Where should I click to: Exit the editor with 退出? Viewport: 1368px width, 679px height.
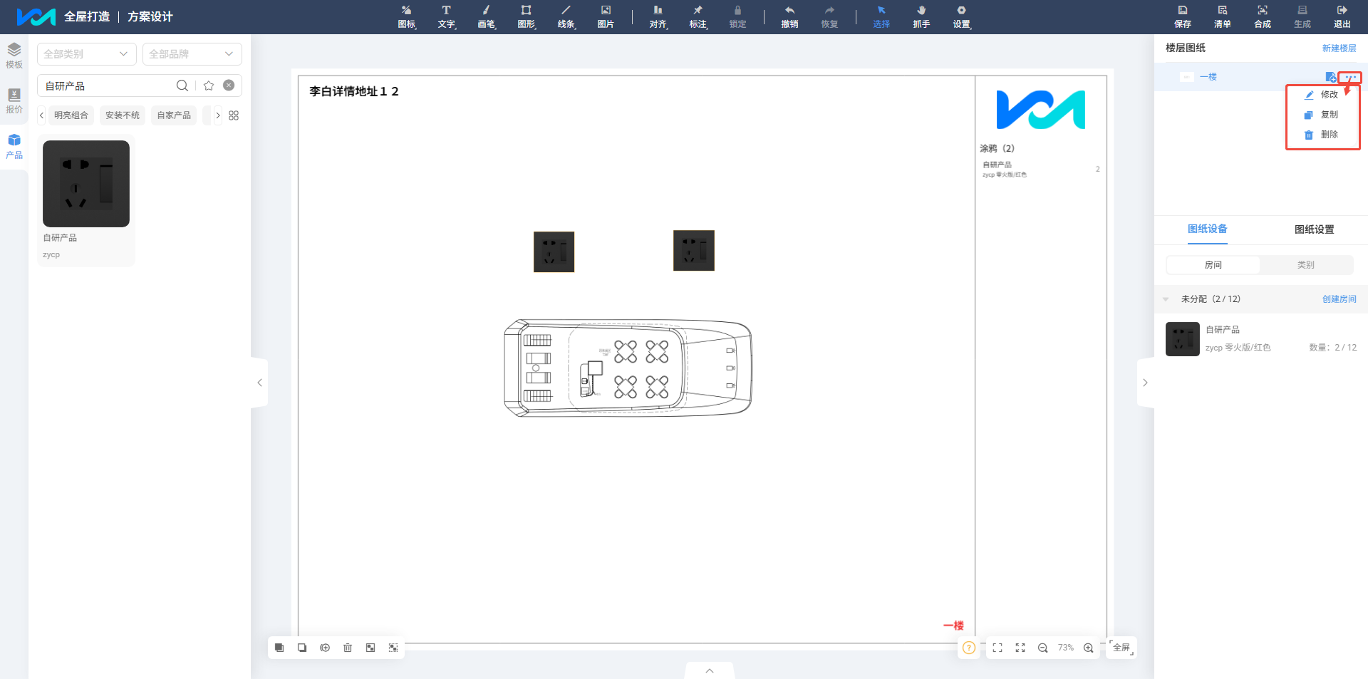pyautogui.click(x=1342, y=16)
